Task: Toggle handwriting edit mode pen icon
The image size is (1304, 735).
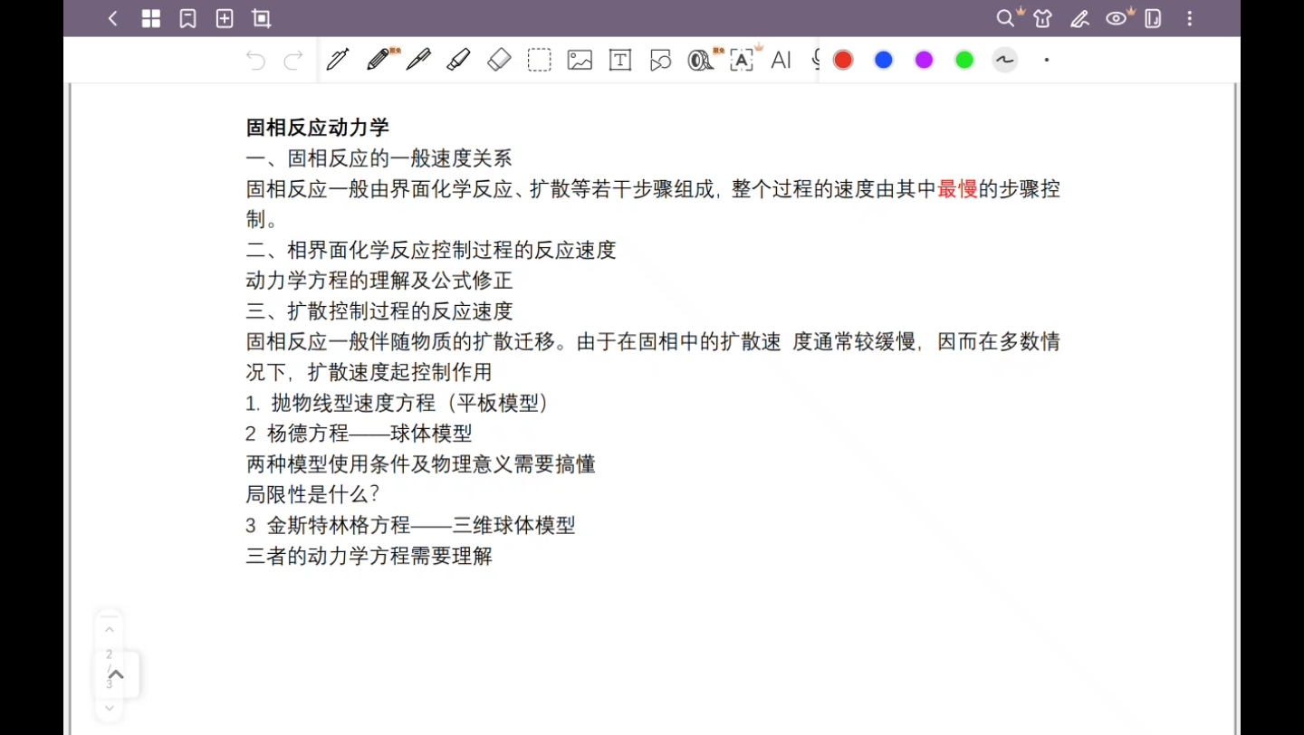Action: pos(1079,18)
